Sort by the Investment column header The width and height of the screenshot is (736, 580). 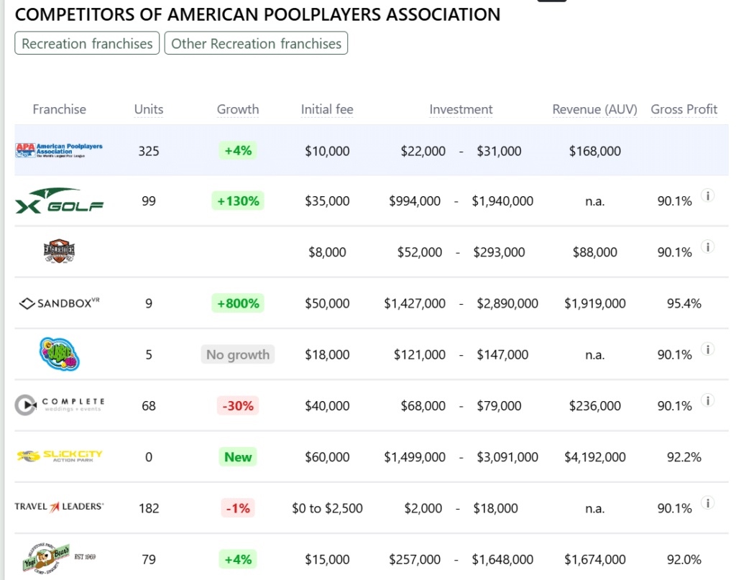coord(461,109)
